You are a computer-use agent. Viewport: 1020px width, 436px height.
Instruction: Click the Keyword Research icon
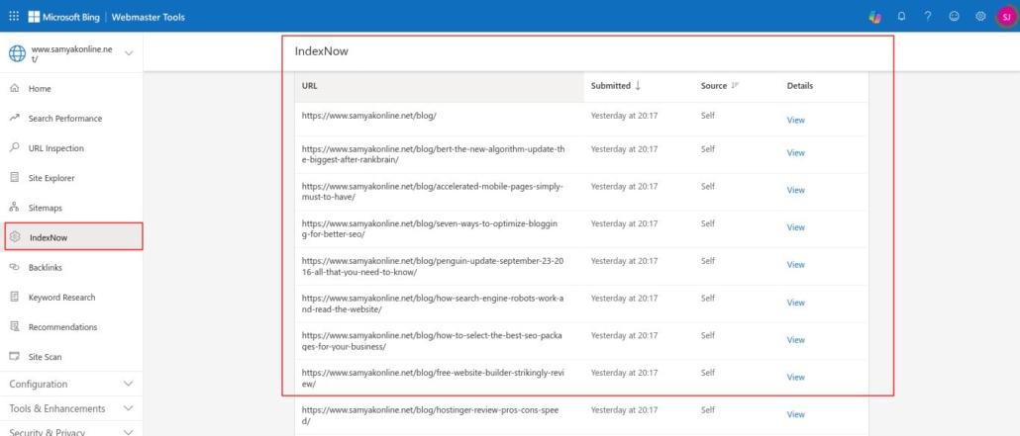click(15, 297)
